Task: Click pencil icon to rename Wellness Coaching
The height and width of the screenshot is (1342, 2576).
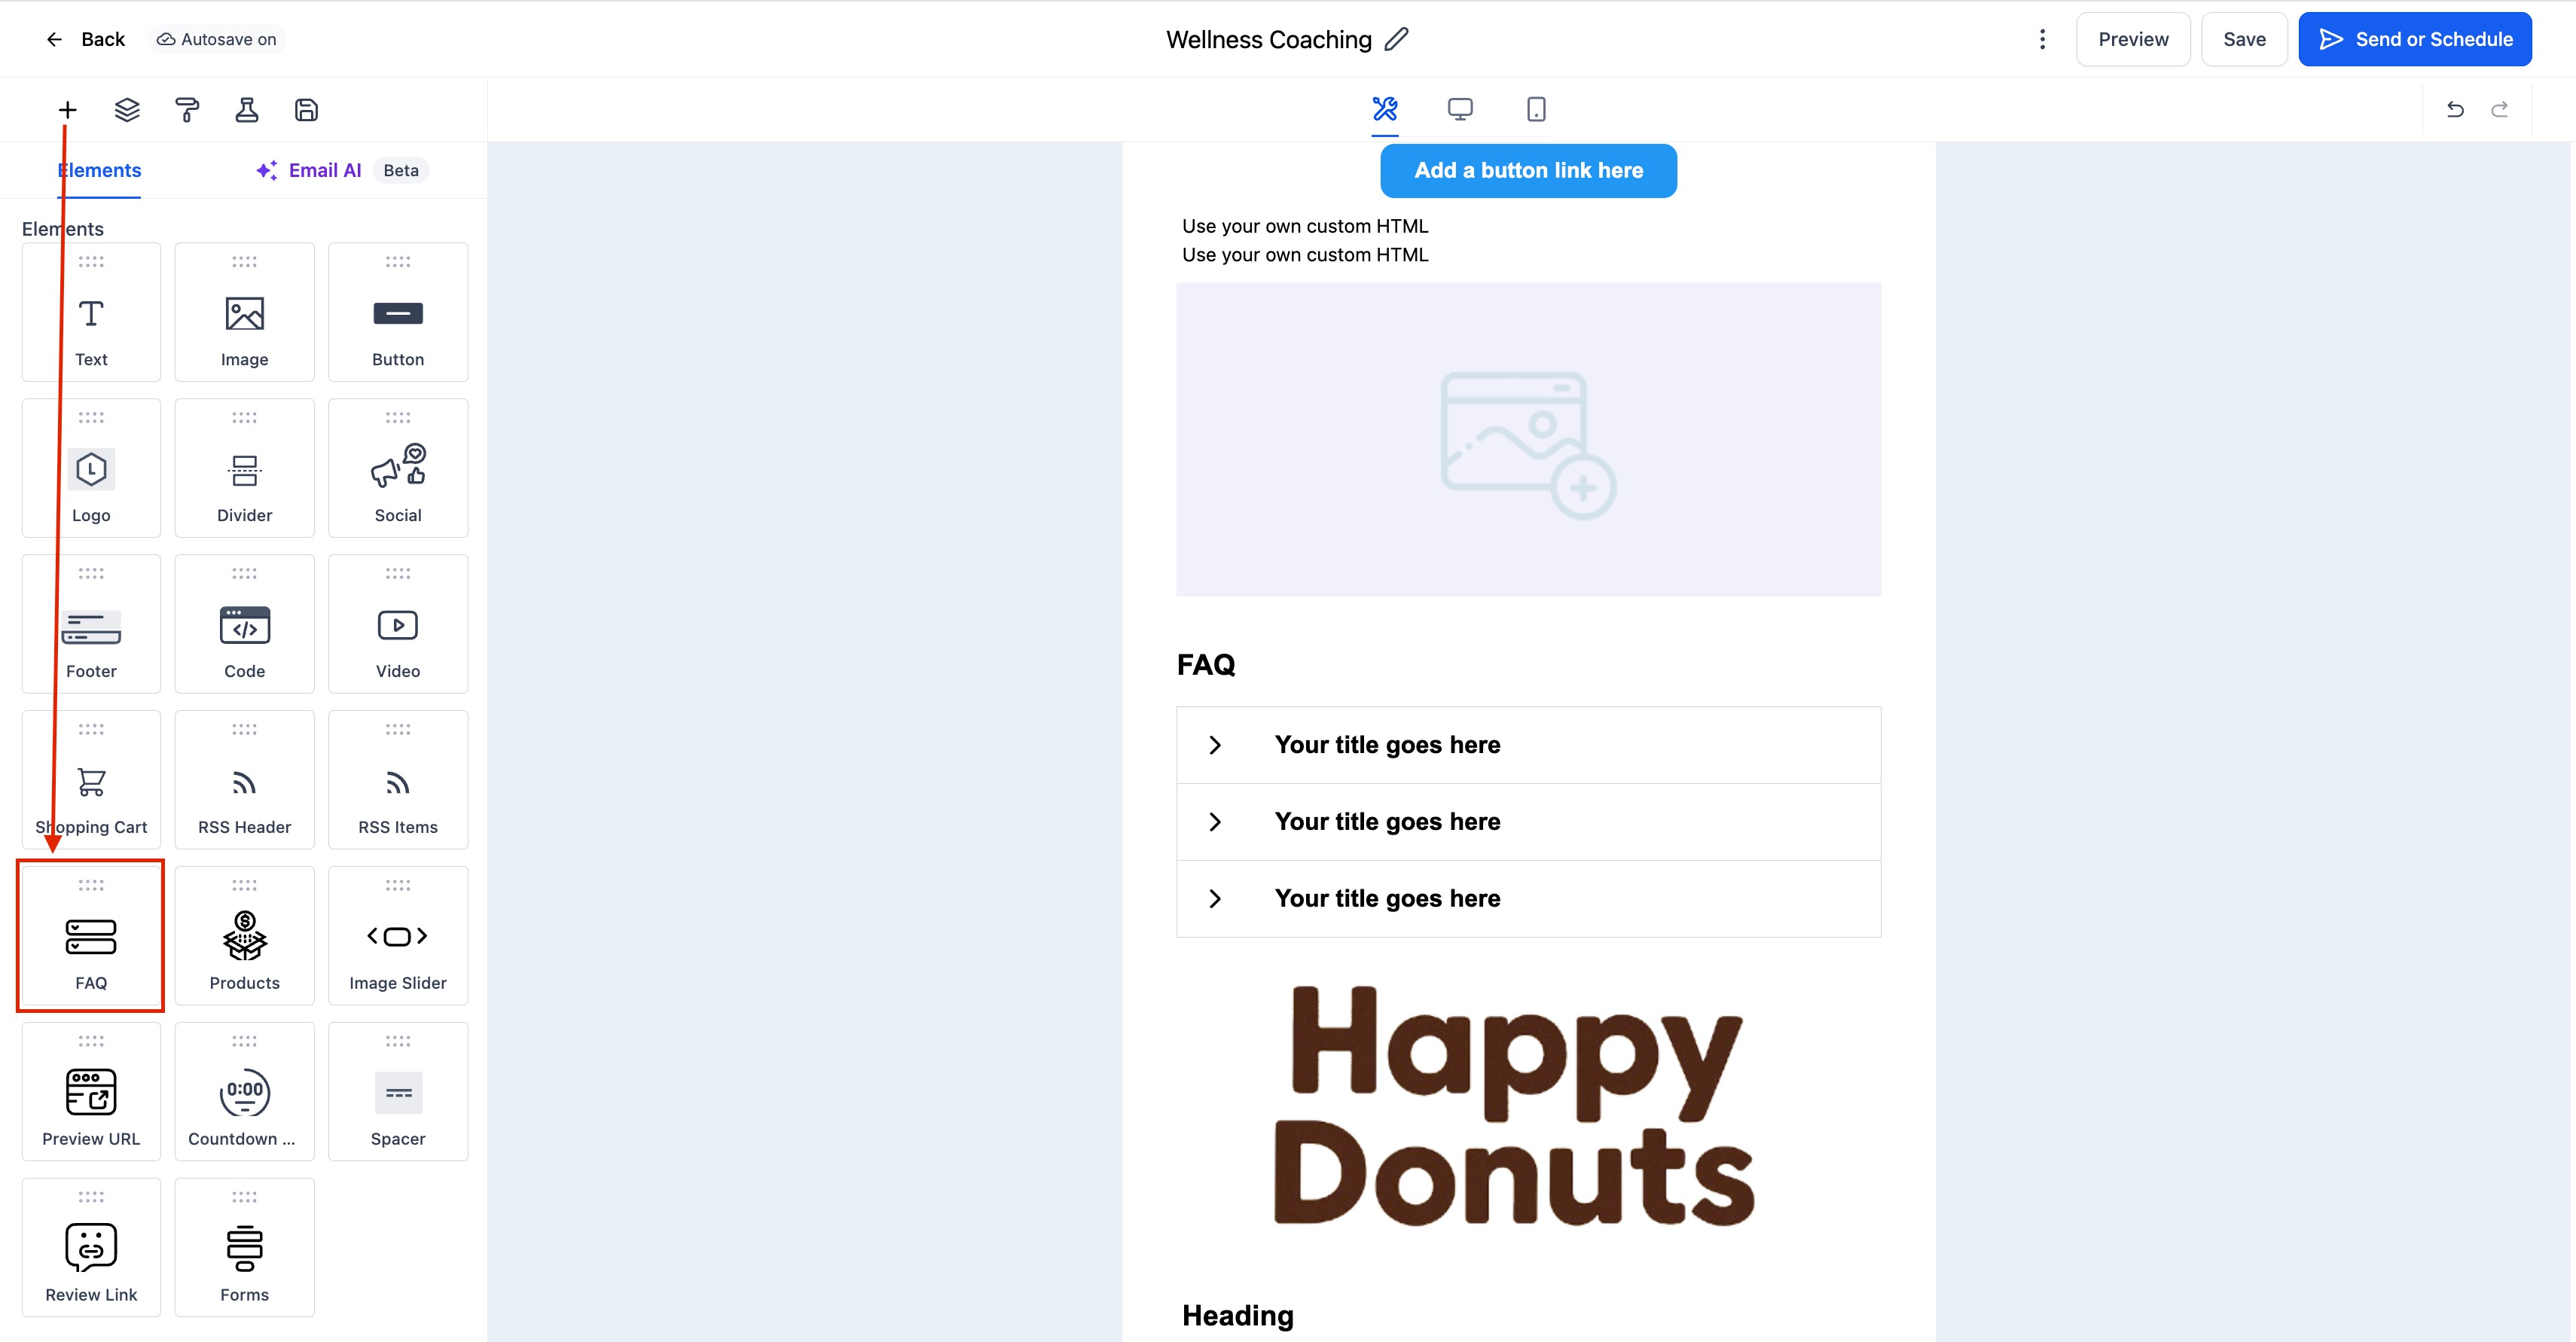Action: click(x=1397, y=39)
